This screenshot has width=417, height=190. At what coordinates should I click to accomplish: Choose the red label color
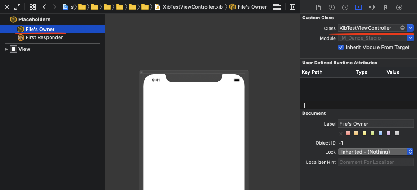tap(348, 133)
